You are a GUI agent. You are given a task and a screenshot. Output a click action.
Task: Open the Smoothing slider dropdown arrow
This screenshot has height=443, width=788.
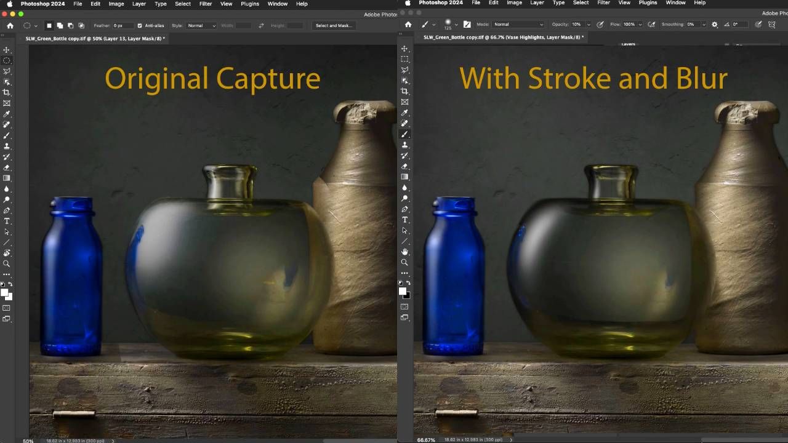(x=703, y=25)
